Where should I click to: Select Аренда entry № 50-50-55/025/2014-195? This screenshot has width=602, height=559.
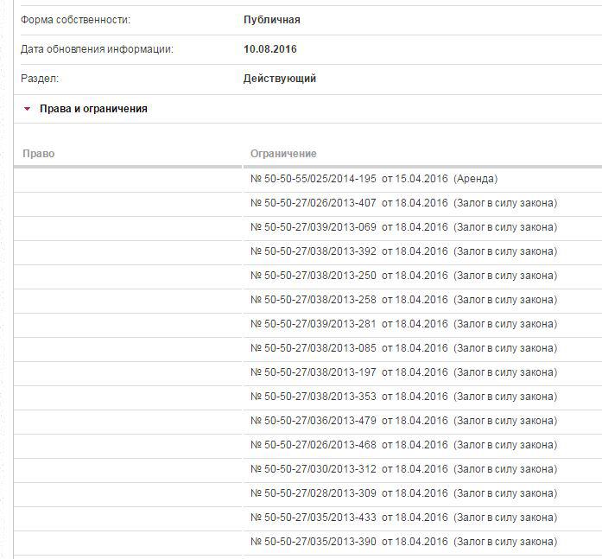coord(374,179)
